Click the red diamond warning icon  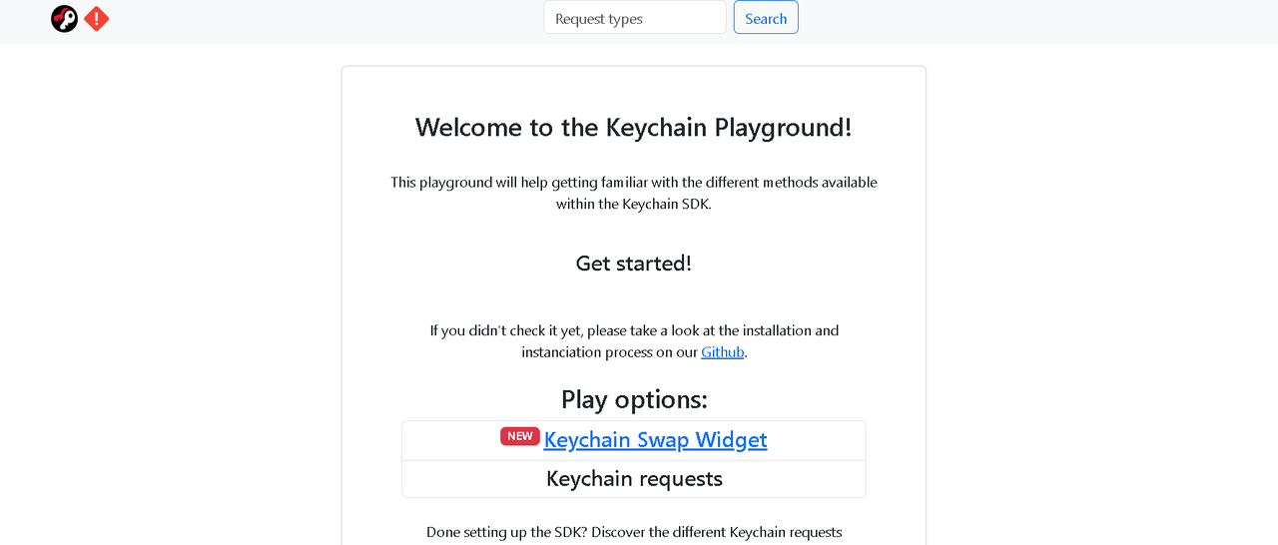click(97, 18)
